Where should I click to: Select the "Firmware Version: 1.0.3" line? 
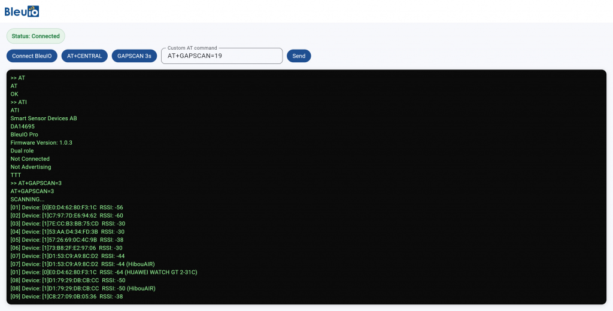[41, 142]
